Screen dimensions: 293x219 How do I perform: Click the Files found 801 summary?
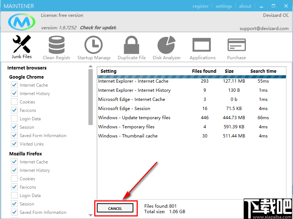[160, 206]
